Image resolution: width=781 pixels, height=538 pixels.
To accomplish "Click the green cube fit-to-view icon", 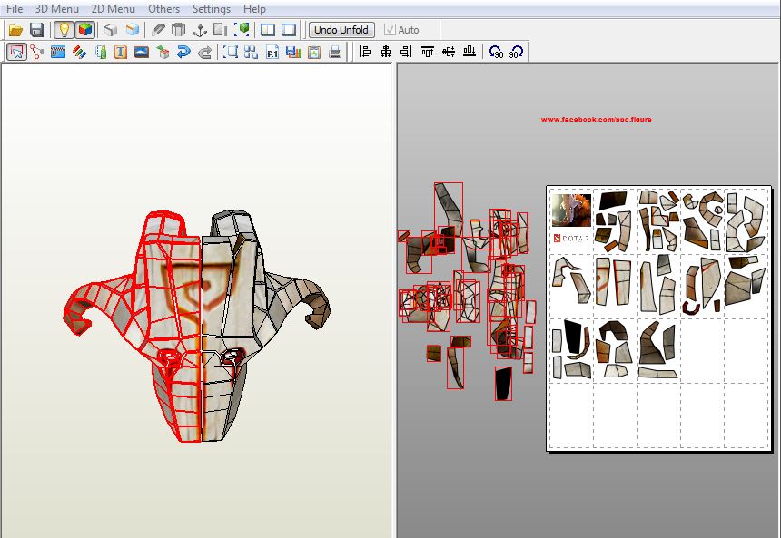I will tap(242, 30).
